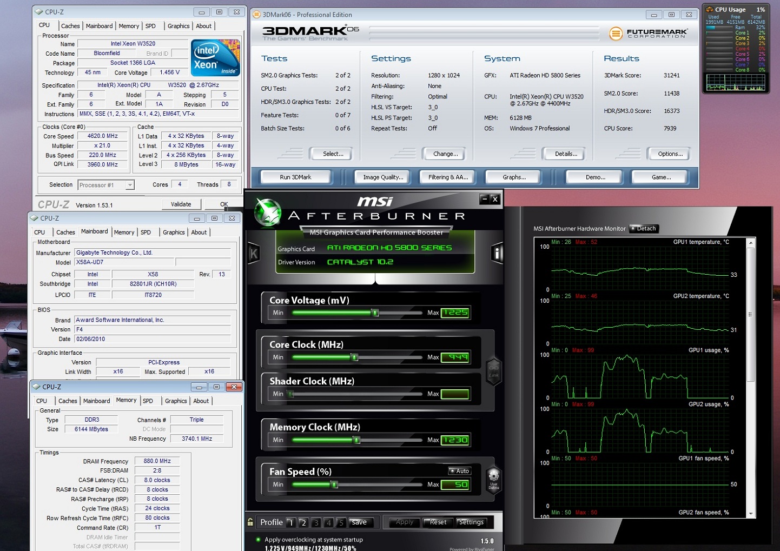Viewport: 780px width, 551px height.
Task: Toggle Auto fan speed in Afterburner
Action: click(x=460, y=471)
